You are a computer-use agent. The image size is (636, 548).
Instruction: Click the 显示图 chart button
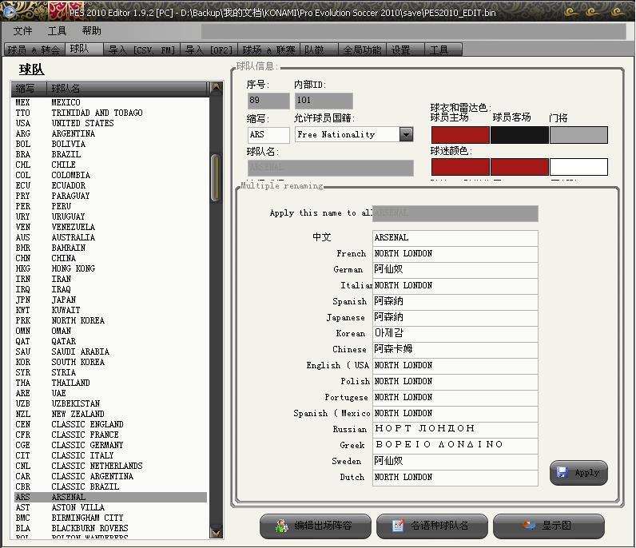[x=548, y=526]
